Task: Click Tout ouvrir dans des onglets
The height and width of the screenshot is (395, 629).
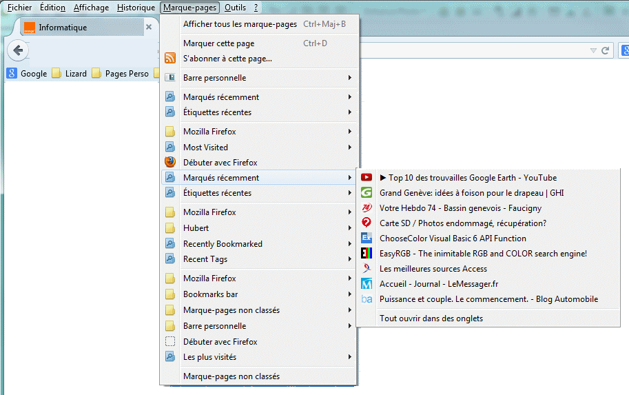Action: click(431, 318)
